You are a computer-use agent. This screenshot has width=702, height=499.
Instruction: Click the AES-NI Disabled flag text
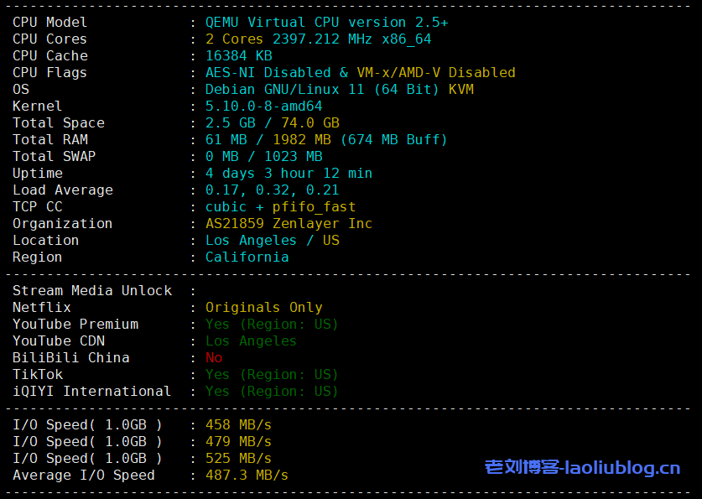coord(268,73)
